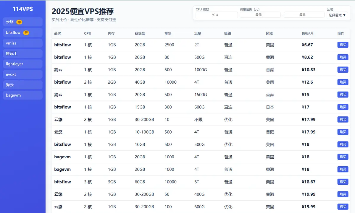Buy the bagevm ¥18 美国 plan

coord(343,157)
